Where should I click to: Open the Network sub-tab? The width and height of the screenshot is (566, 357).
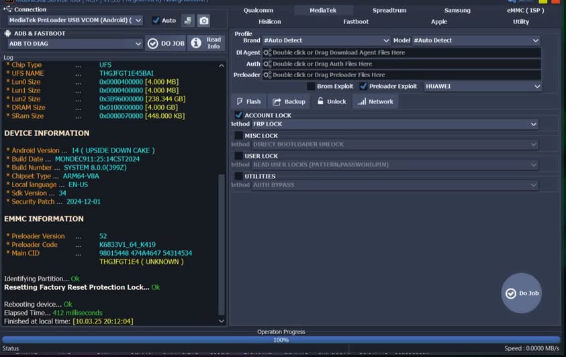[x=375, y=102]
